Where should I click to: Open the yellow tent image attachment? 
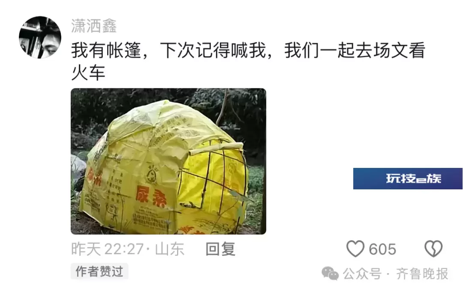[x=168, y=161]
